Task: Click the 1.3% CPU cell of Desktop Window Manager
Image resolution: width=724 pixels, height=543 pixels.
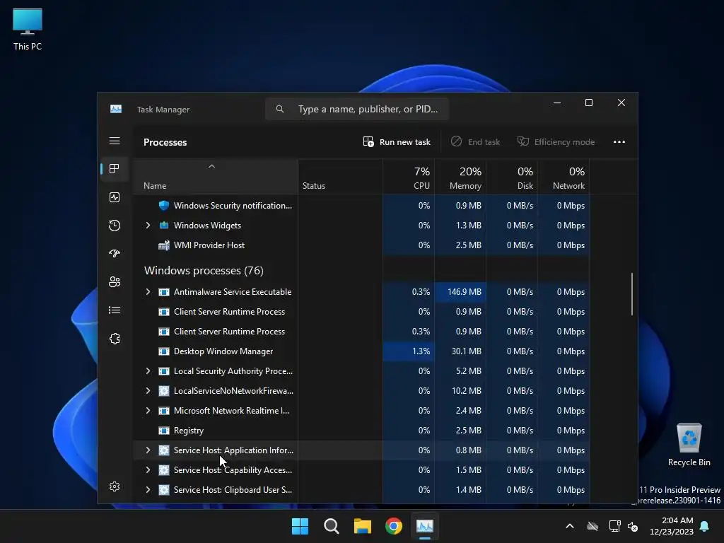Action: [409, 351]
